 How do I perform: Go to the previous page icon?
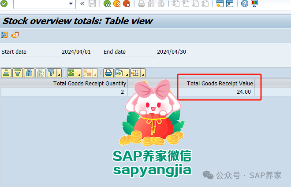point(185,4)
